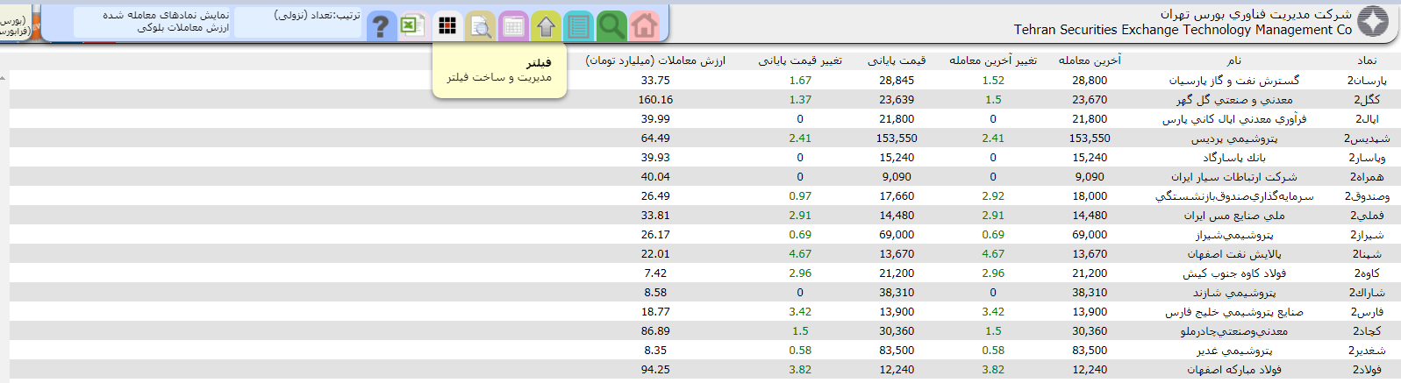The height and width of the screenshot is (383, 1401).
Task: Open the green magnifier search icon
Action: tap(611, 25)
